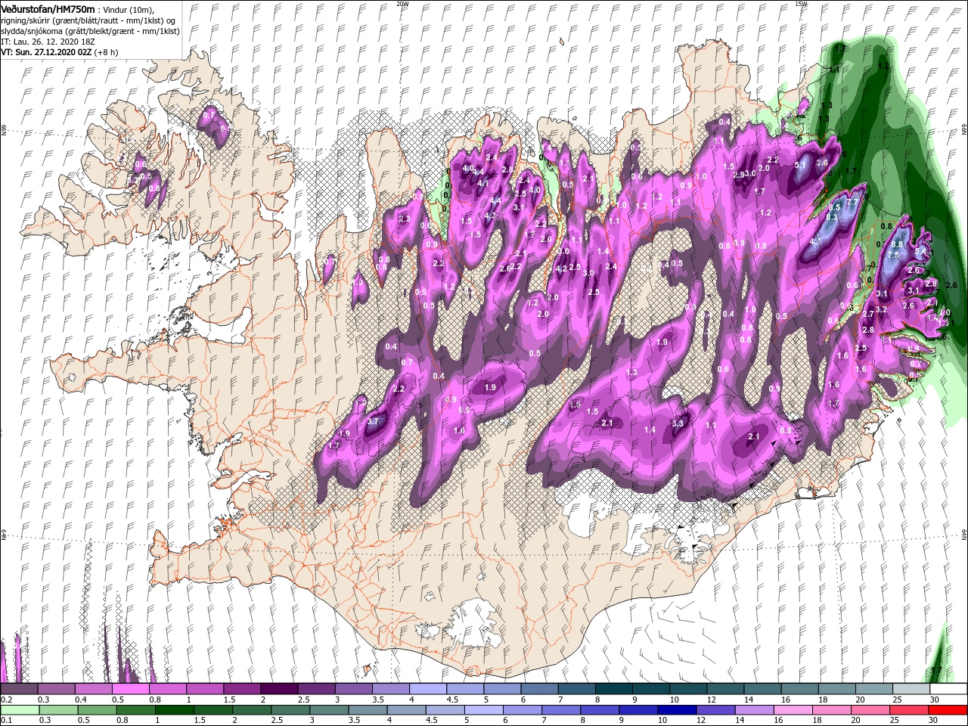Click the Veðurstofan/HM750m title text

click(x=48, y=9)
